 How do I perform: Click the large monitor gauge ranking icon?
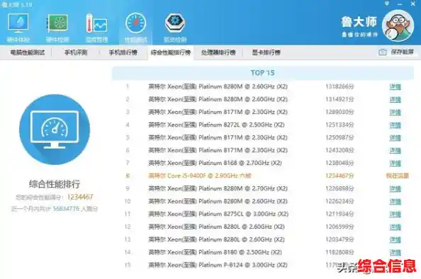coord(55,130)
